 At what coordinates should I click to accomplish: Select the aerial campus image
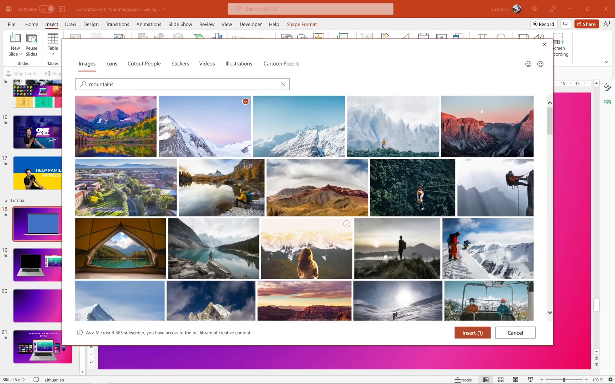tap(126, 187)
